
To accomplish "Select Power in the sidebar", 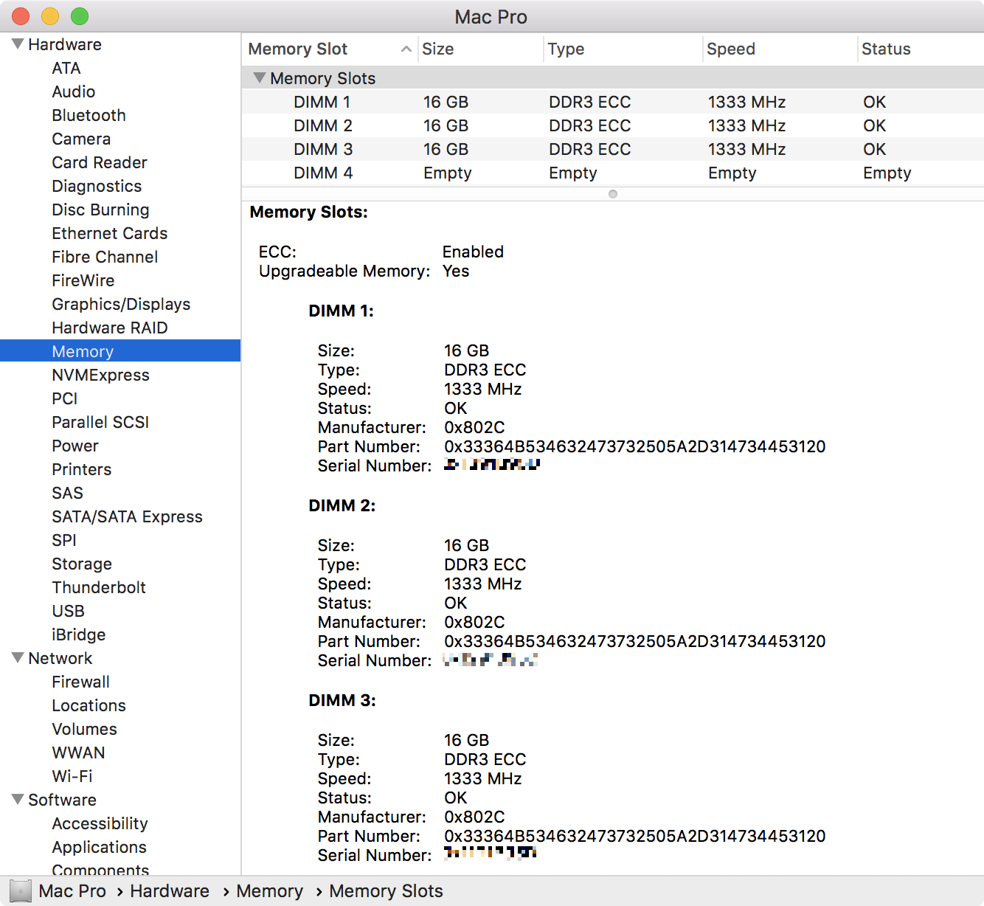I will coord(75,446).
